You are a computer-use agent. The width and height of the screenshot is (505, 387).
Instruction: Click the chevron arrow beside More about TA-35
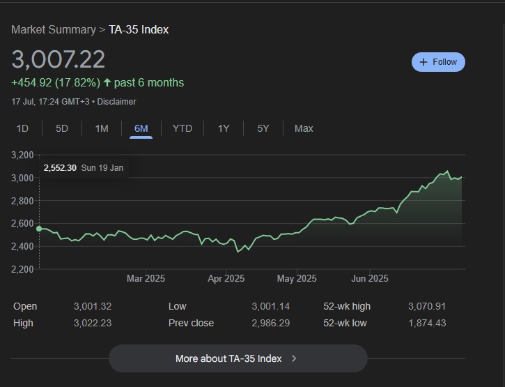(294, 358)
